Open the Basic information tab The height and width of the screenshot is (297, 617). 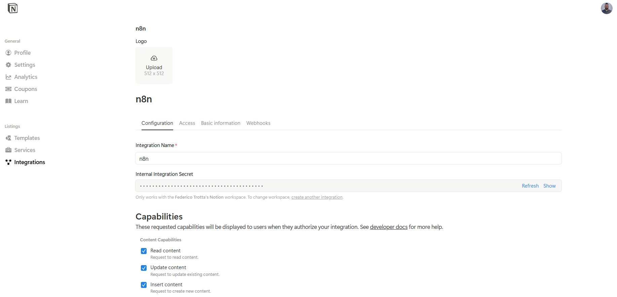point(221,123)
